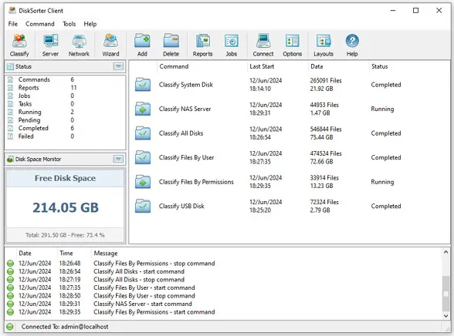Open the Tools menu
Image resolution: width=454 pixels, height=336 pixels.
[x=69, y=24]
